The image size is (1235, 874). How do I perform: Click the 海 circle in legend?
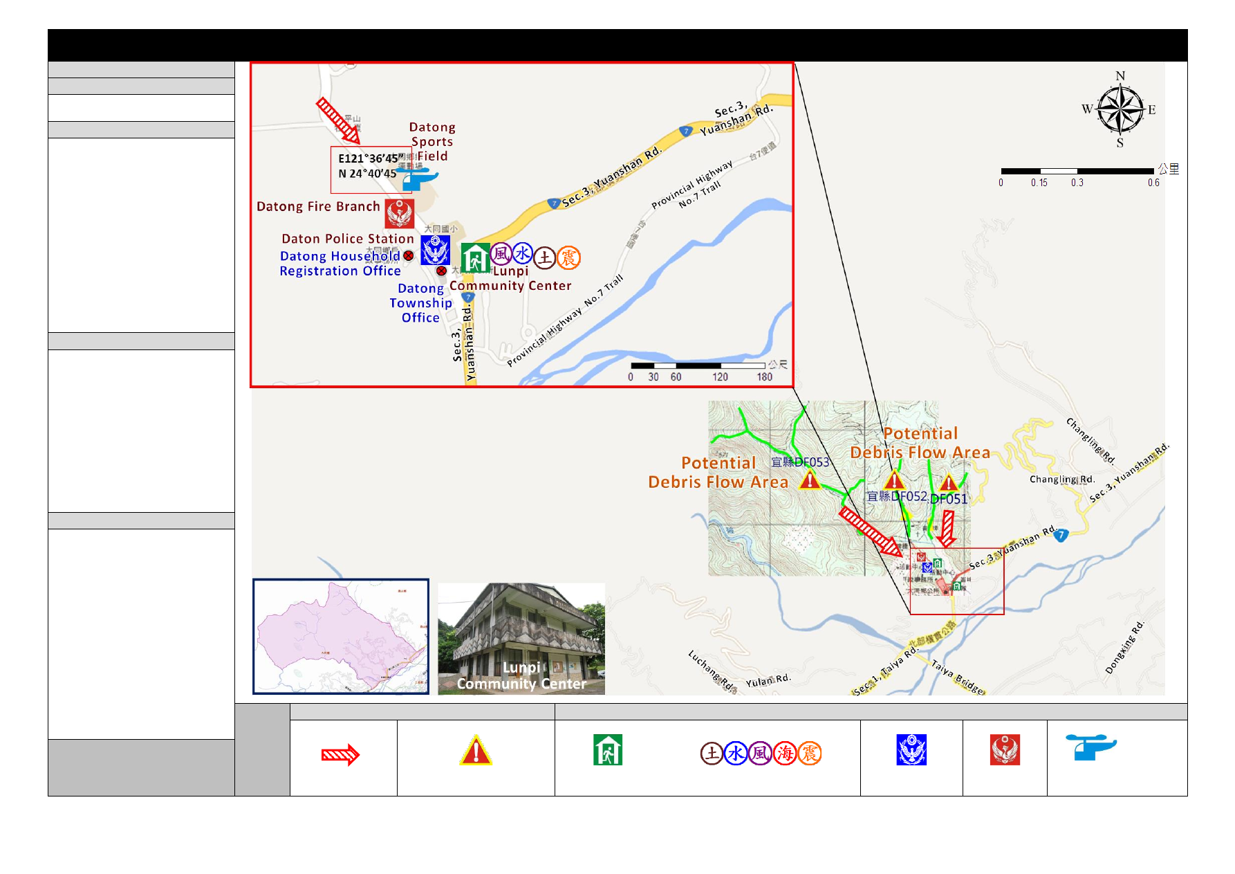[785, 753]
